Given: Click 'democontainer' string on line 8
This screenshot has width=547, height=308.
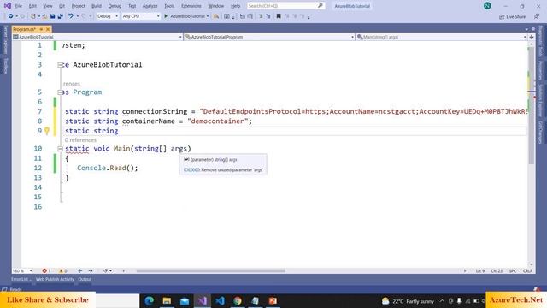Looking at the screenshot, I should pos(217,121).
